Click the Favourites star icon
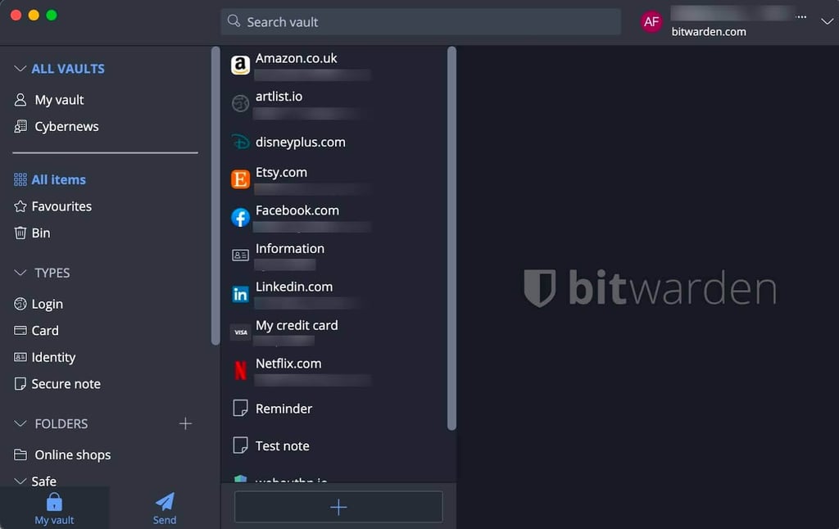 (x=20, y=206)
